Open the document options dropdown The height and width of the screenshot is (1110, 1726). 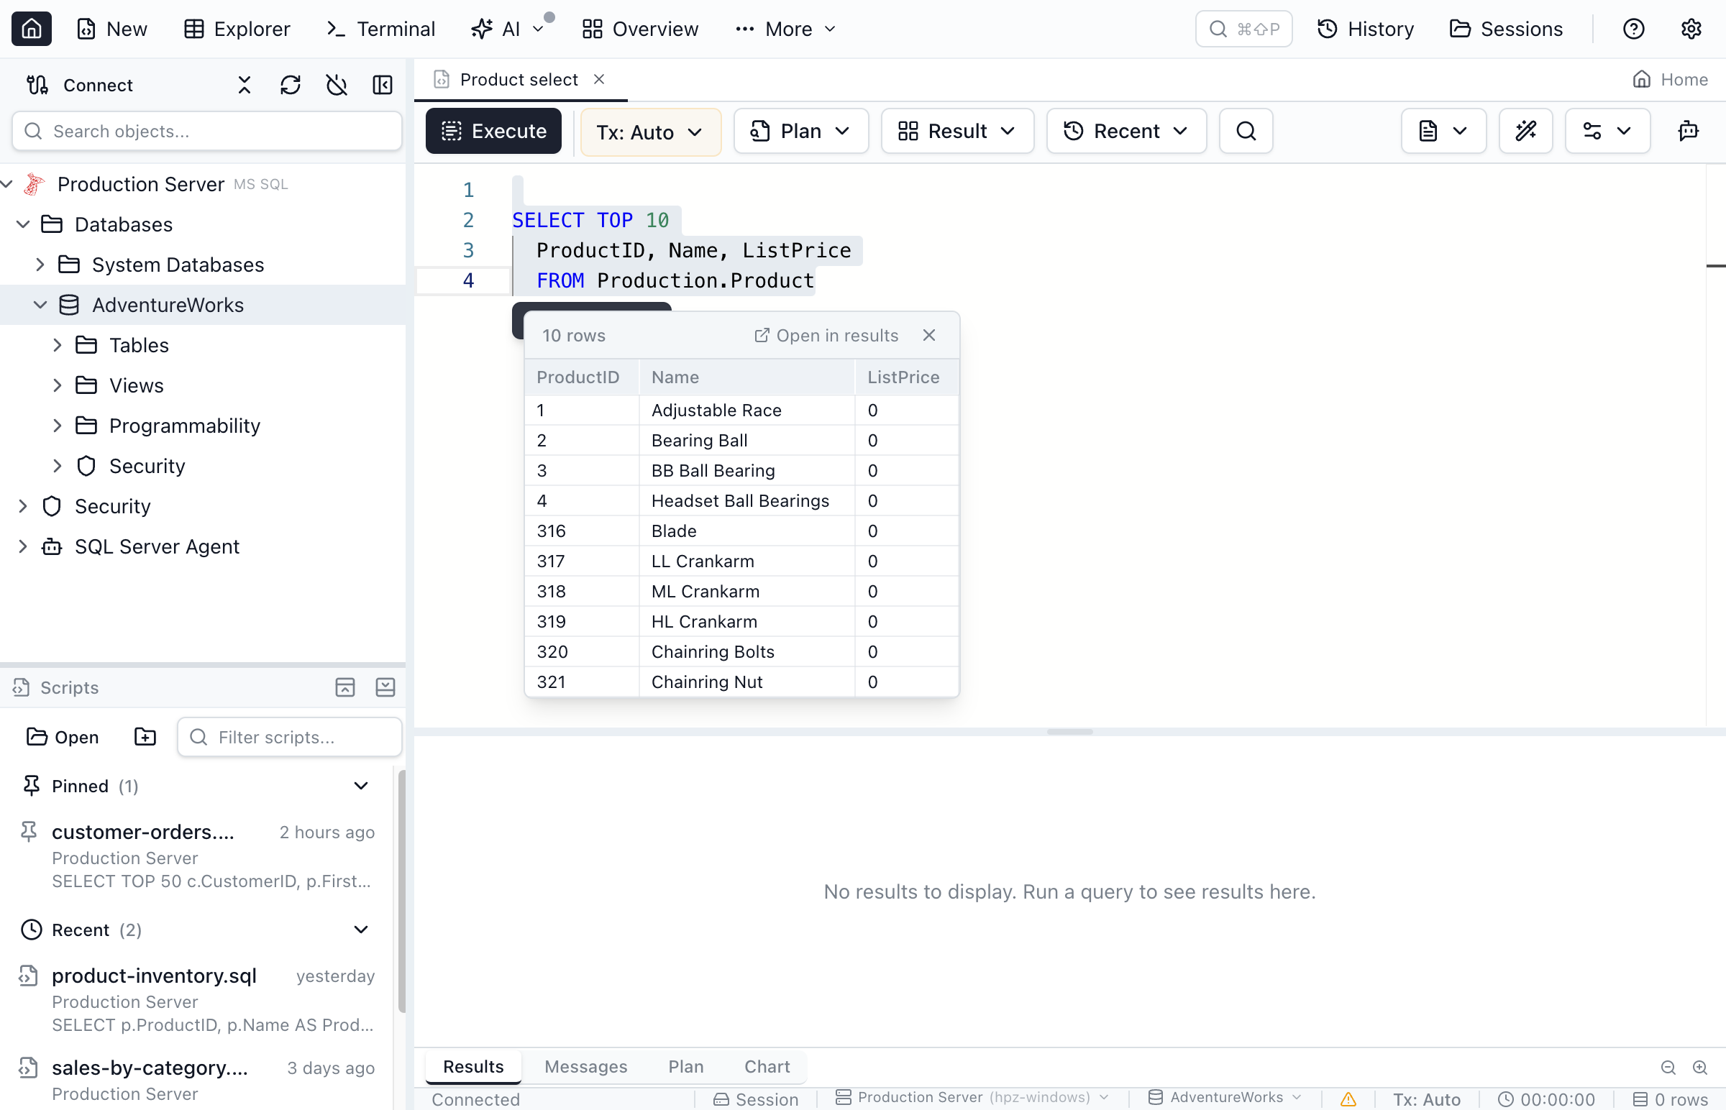(x=1443, y=131)
